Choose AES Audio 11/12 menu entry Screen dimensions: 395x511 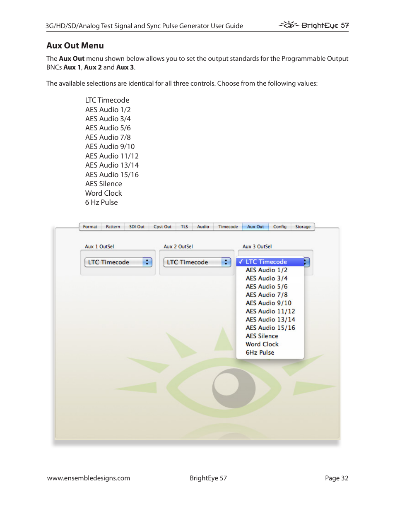pyautogui.click(x=270, y=312)
